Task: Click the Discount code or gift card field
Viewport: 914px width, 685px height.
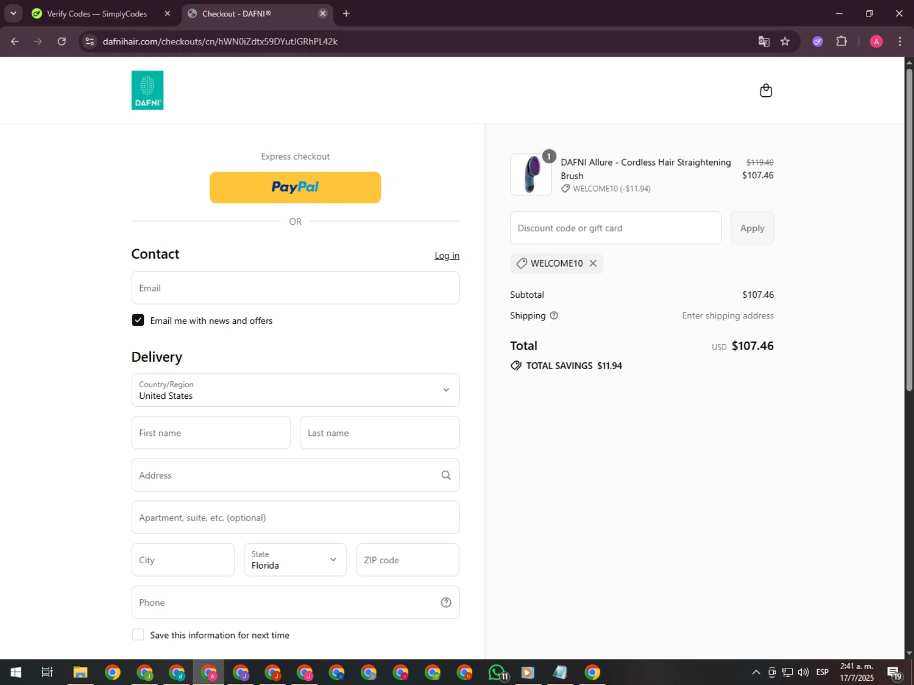Action: pos(615,228)
